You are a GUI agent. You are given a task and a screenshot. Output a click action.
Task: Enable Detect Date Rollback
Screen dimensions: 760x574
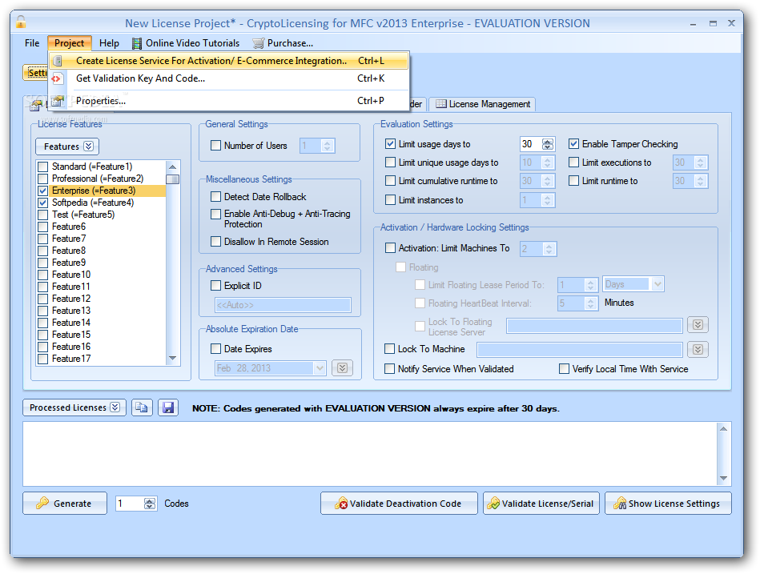coord(216,197)
